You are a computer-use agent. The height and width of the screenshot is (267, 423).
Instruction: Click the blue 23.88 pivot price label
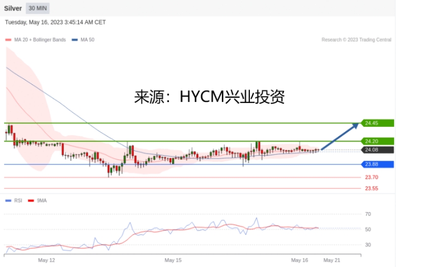click(377, 164)
